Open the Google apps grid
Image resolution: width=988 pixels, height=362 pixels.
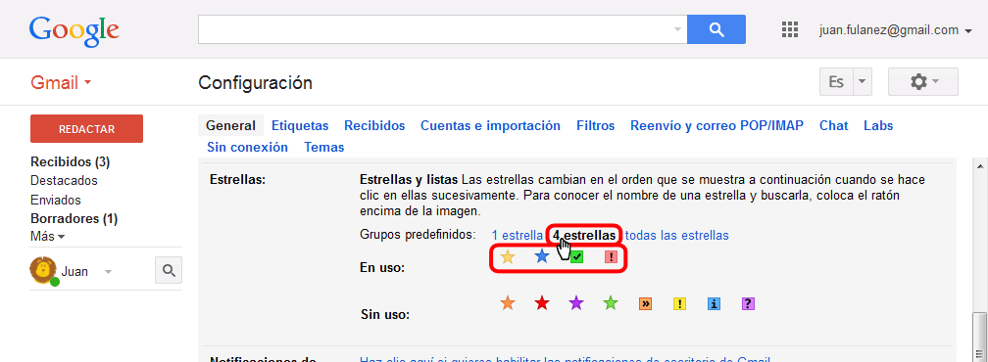(790, 29)
